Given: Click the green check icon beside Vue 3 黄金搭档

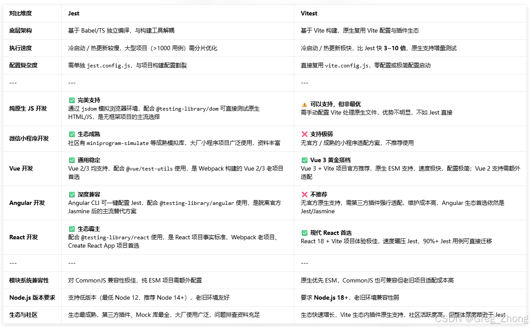Looking at the screenshot, I should click(304, 160).
